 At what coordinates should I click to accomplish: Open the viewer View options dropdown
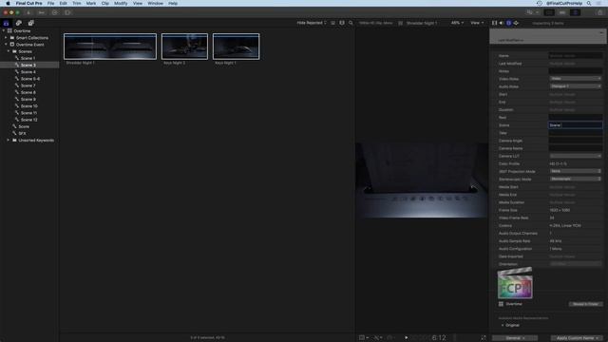[x=477, y=23]
